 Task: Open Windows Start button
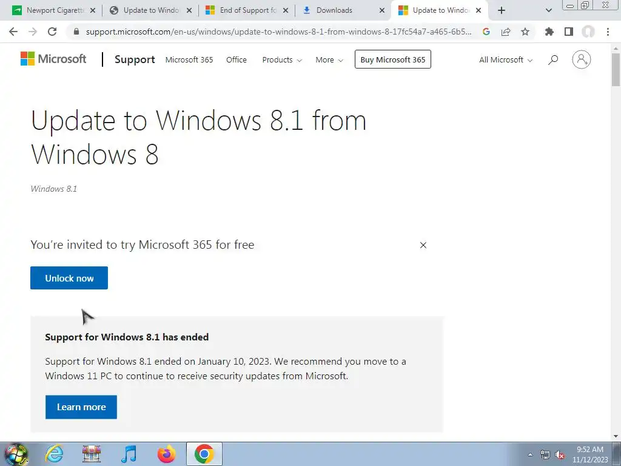[x=16, y=454]
